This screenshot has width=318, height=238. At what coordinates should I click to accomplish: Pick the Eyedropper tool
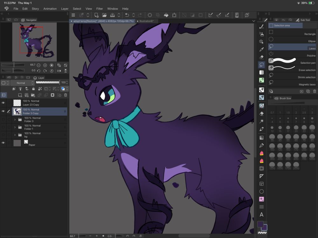(262, 50)
